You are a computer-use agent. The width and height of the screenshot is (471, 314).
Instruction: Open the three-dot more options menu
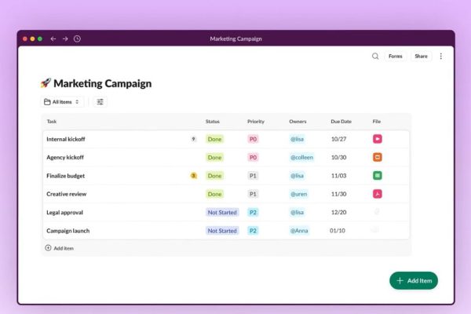pos(440,57)
